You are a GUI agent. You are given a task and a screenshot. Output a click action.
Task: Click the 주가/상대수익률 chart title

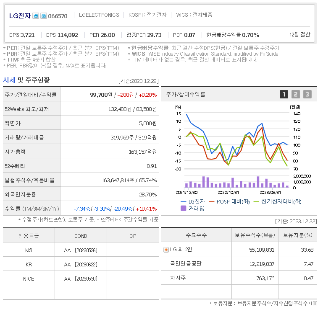coord(186,95)
